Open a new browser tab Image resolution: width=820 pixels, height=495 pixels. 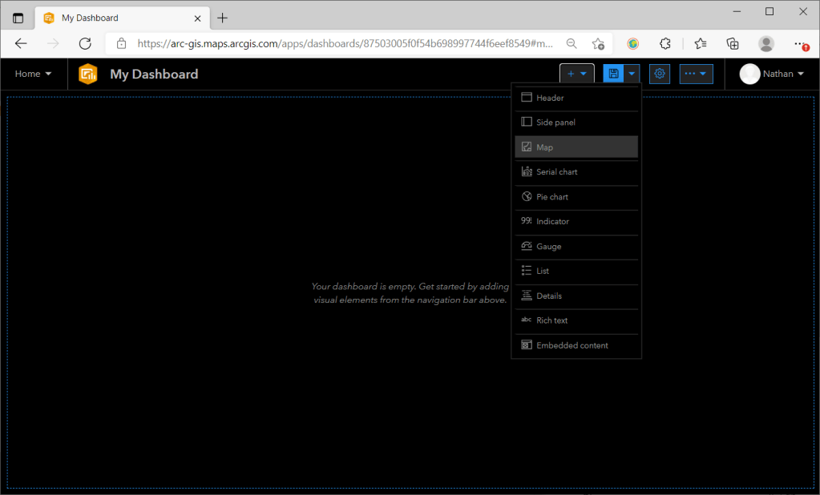tap(223, 18)
